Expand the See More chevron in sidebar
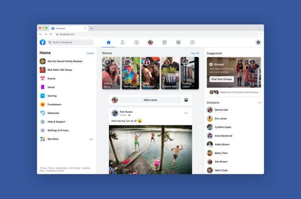 click(x=91, y=139)
